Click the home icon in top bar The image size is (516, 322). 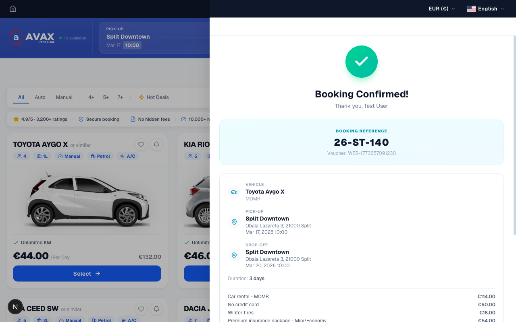point(13,9)
